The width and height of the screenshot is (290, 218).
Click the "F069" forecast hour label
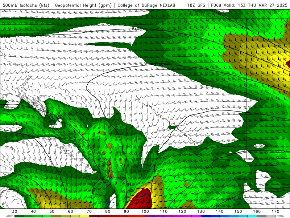(216, 5)
